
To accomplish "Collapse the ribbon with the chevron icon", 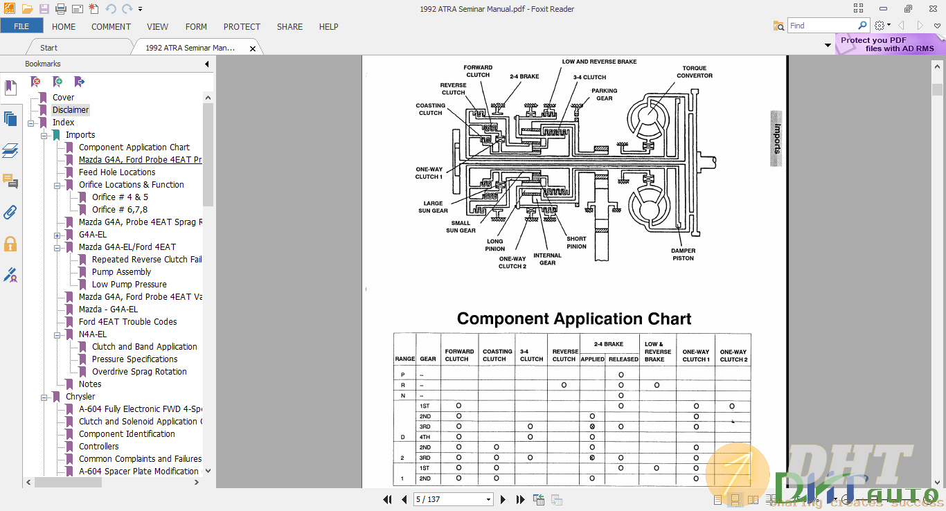I will point(938,26).
